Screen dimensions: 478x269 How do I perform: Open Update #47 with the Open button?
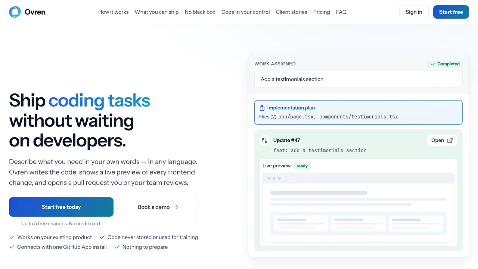[442, 140]
